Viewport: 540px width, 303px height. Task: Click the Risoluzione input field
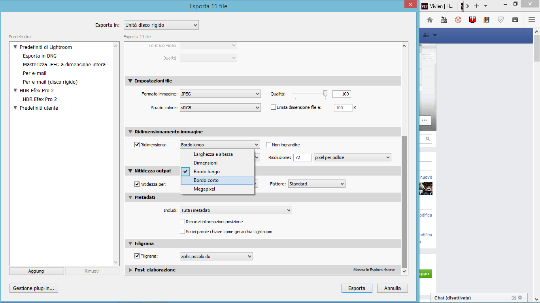pyautogui.click(x=302, y=157)
